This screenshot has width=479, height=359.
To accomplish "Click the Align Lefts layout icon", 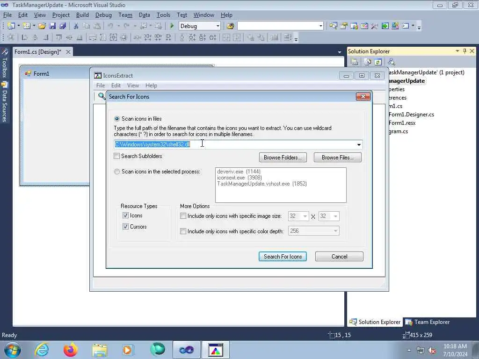I will click(x=25, y=37).
